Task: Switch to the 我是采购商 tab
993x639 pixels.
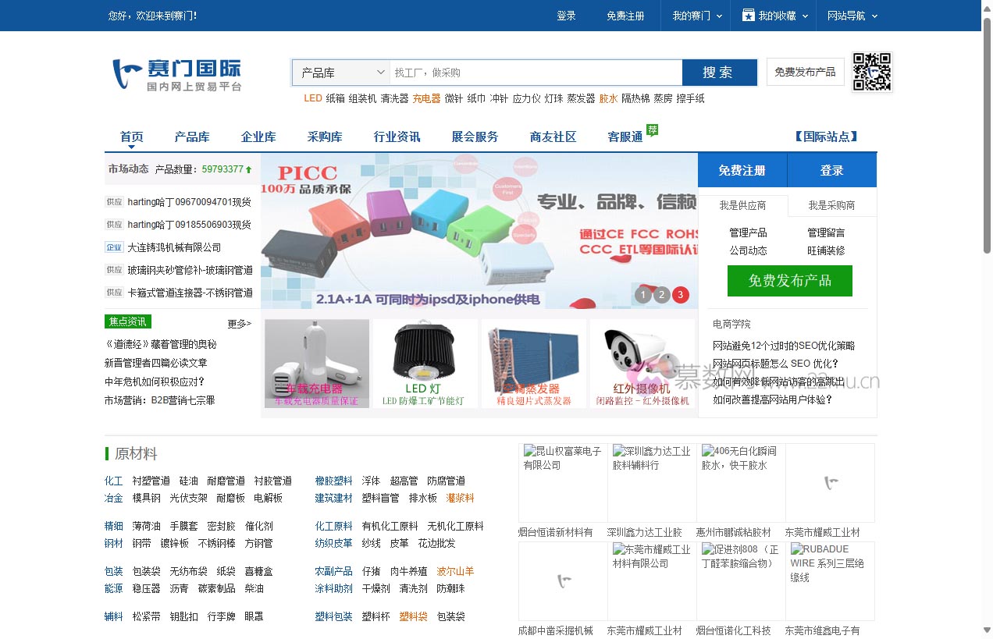Action: click(831, 205)
